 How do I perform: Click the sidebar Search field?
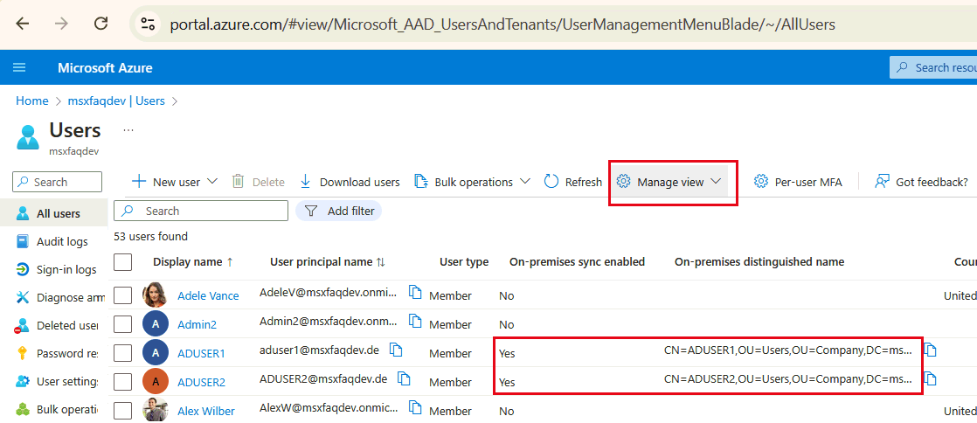pos(58,182)
